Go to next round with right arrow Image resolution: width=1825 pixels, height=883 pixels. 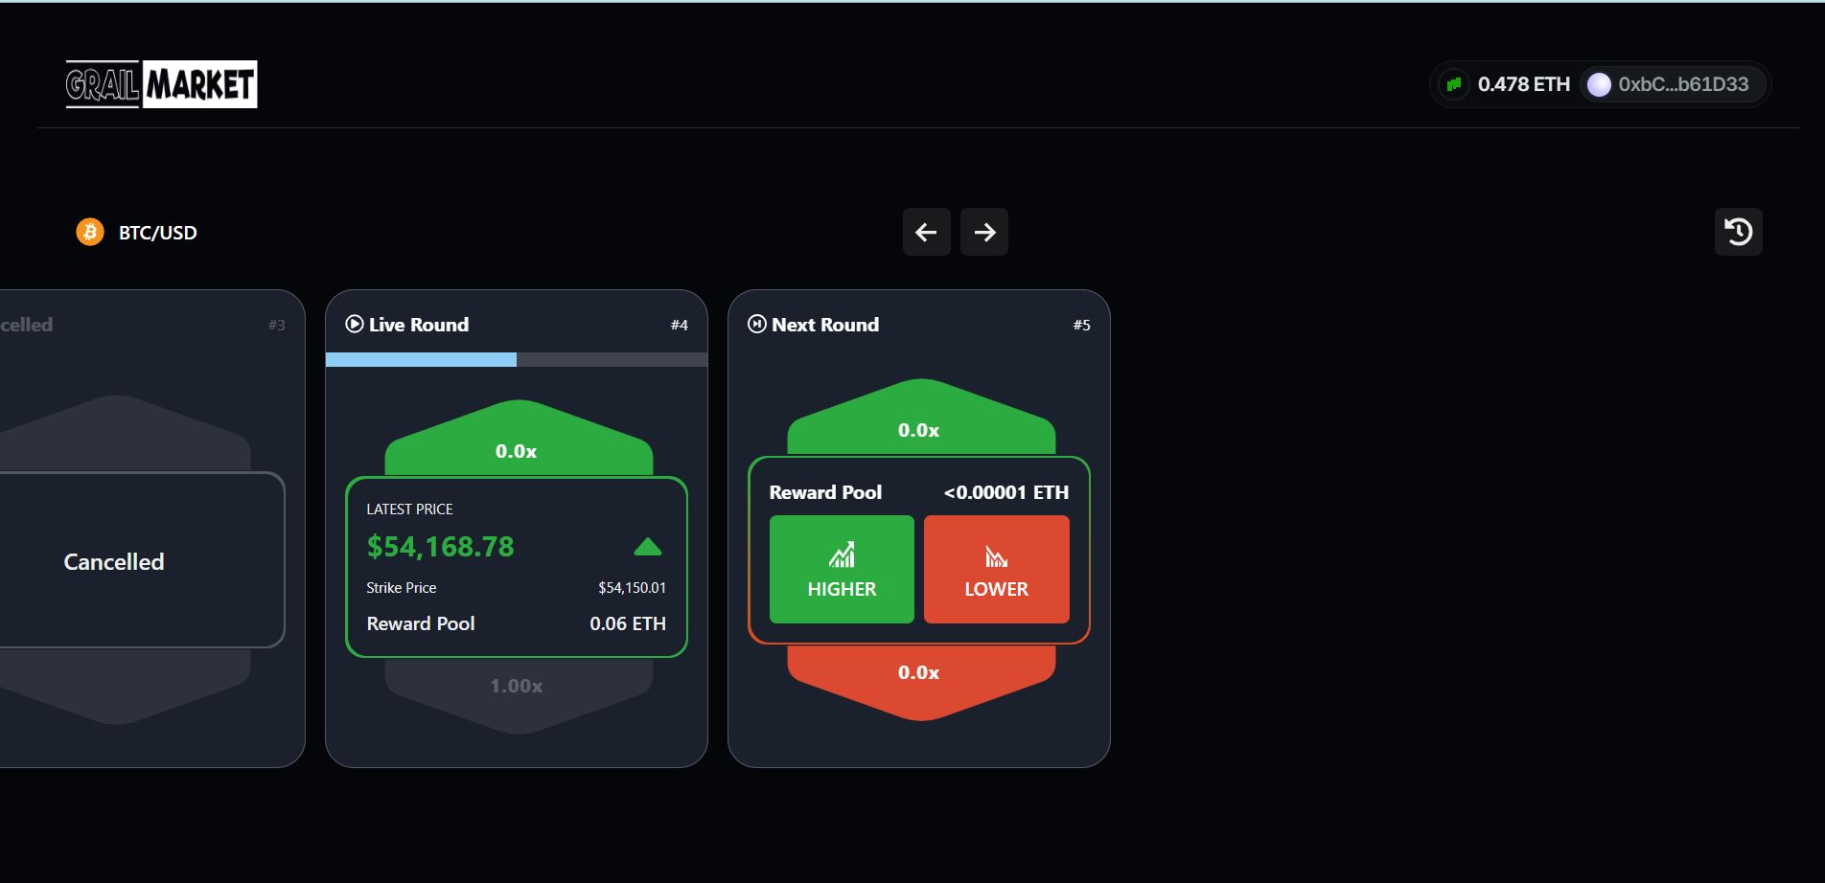tap(984, 232)
